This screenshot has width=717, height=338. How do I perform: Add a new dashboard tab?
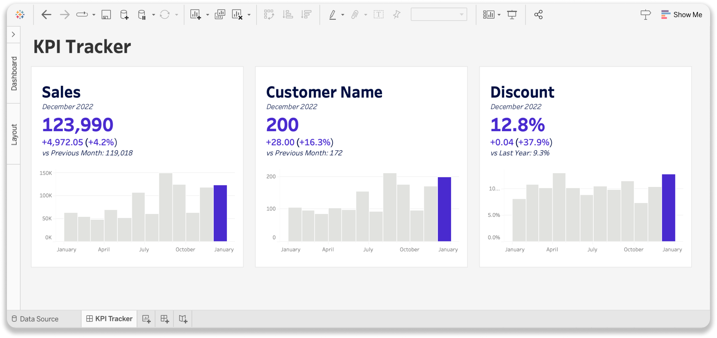[x=165, y=319]
